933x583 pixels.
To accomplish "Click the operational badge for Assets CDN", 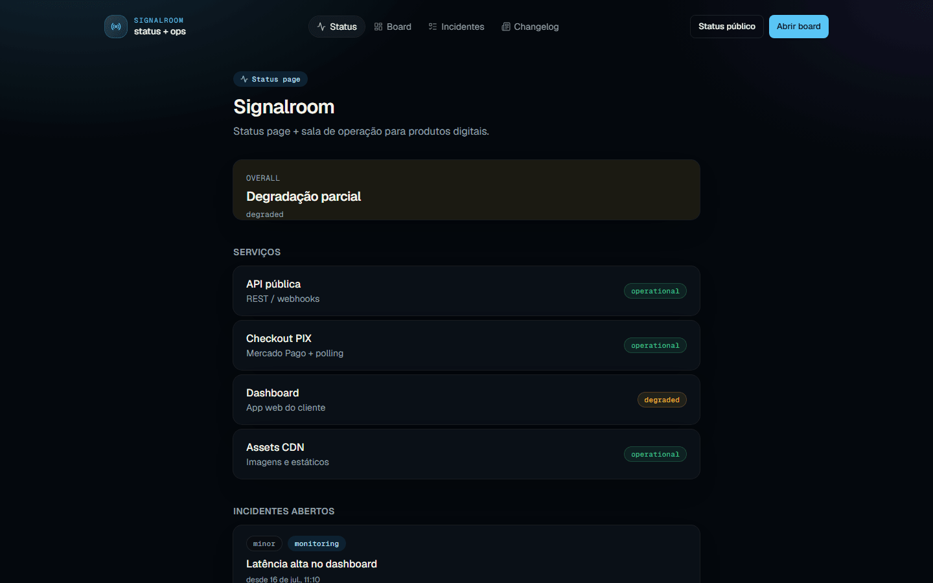I will point(655,454).
